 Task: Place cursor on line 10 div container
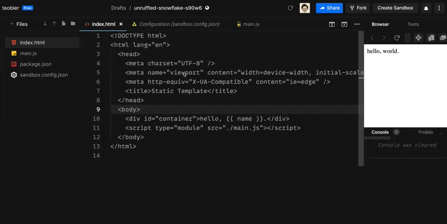[207, 119]
